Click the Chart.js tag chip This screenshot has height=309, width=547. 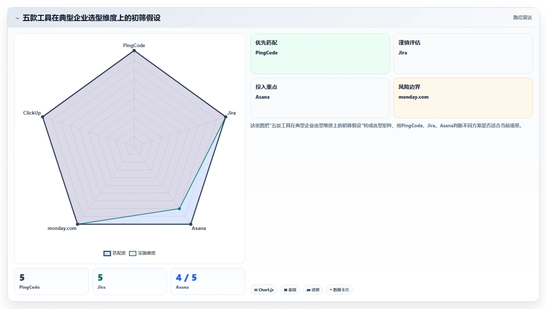point(264,290)
